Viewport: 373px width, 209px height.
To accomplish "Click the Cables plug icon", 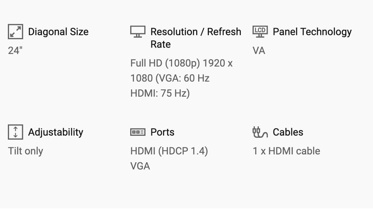I will click(x=260, y=132).
